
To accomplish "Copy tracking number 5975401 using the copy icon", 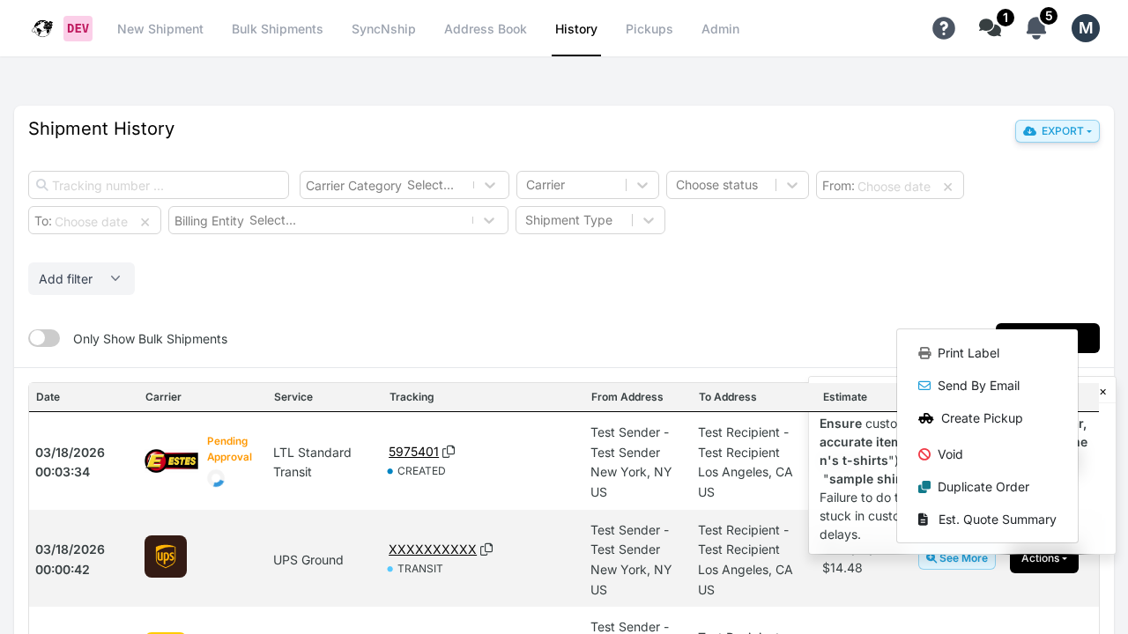I will pyautogui.click(x=449, y=451).
